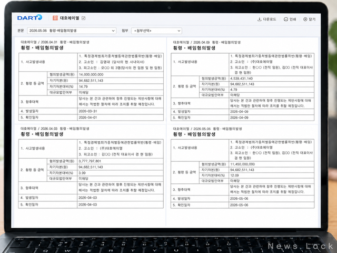
Task: Click 자기자본 '94,682,511,143' in 04.09 report
Action: [242, 84]
